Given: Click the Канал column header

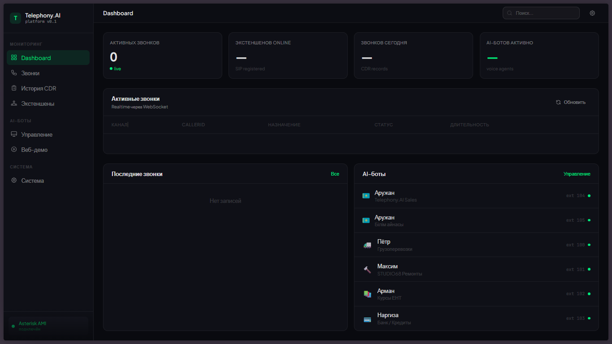Looking at the screenshot, I should (120, 125).
